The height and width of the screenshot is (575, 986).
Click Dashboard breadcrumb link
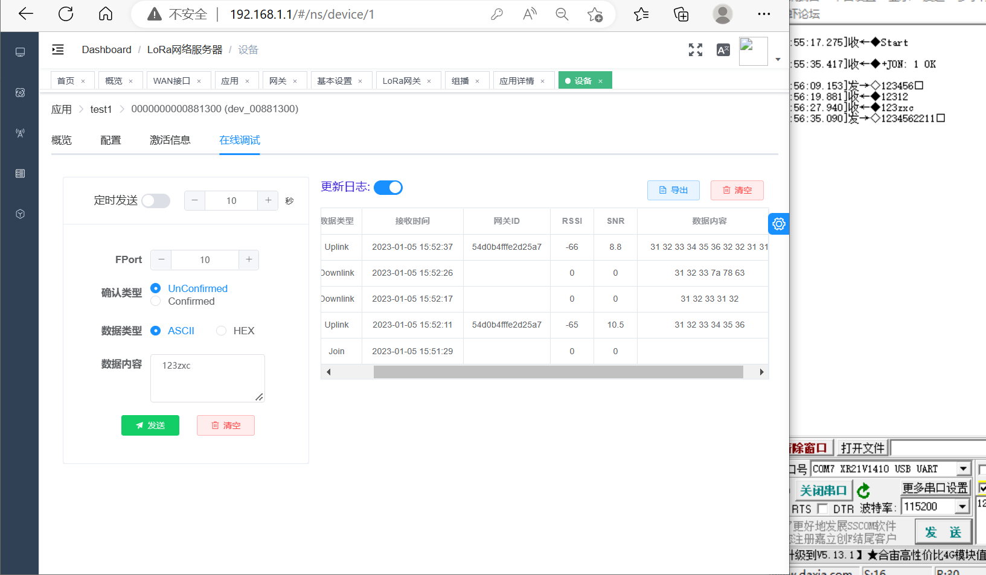click(x=106, y=49)
